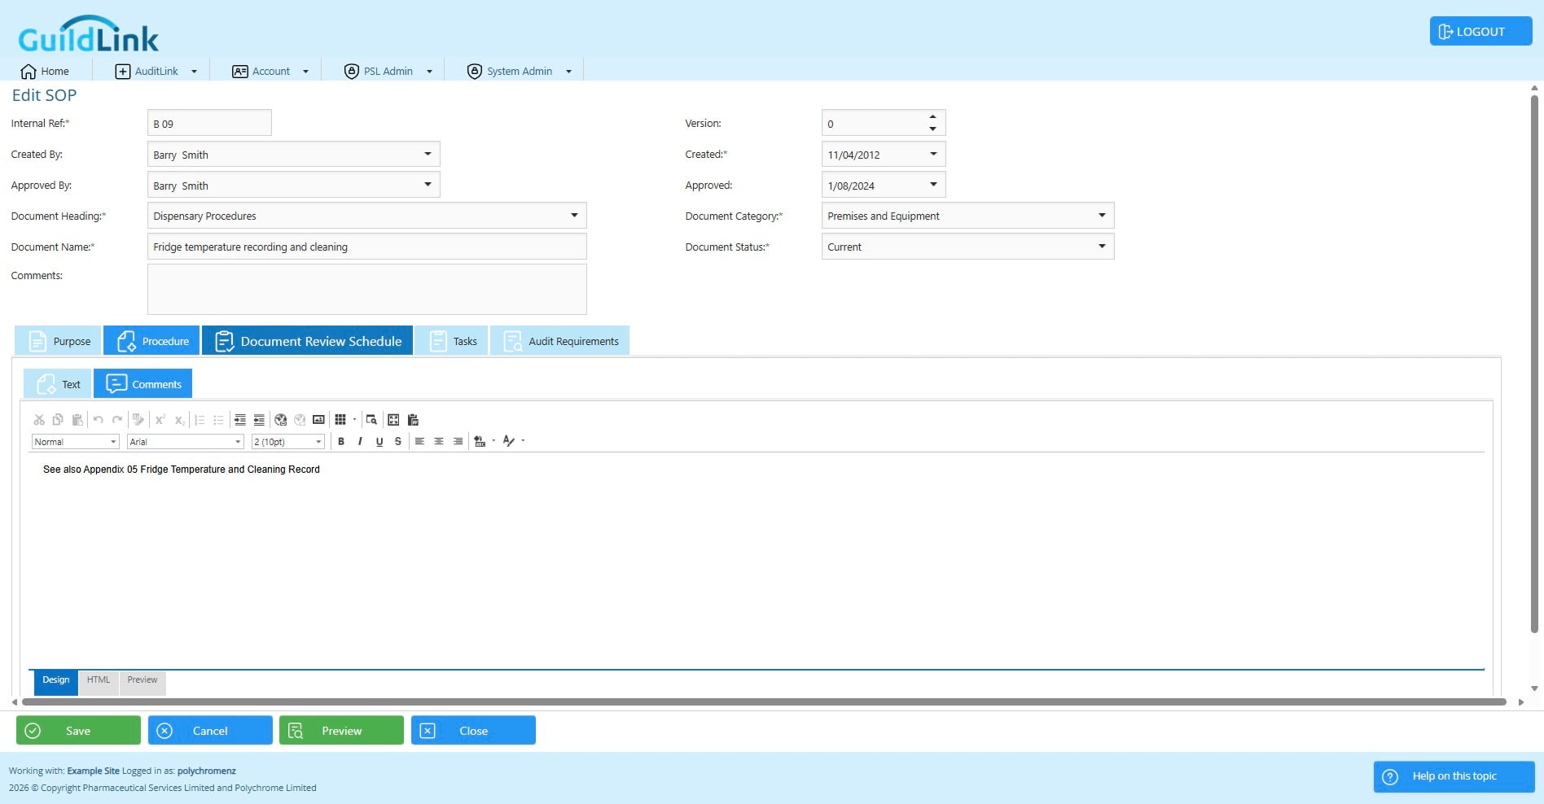Open the insert image tool

318,420
